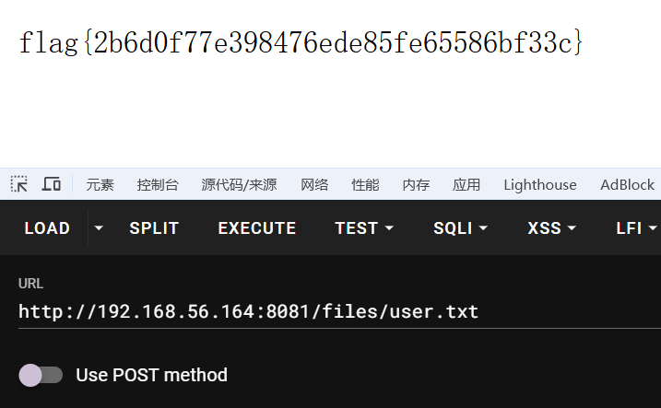Enable the Use POST method toggle
661x408 pixels.
click(41, 375)
